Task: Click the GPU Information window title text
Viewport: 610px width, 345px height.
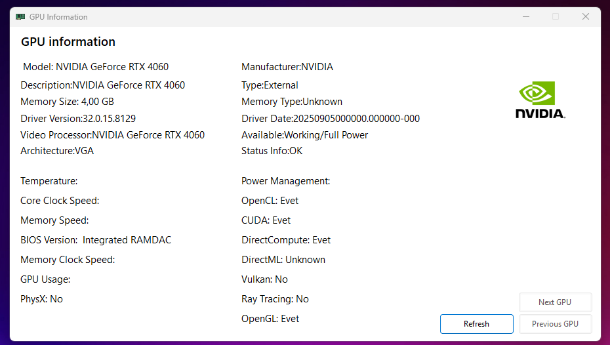Action: 58,16
